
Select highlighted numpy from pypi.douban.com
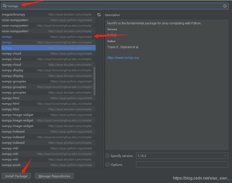(49, 48)
